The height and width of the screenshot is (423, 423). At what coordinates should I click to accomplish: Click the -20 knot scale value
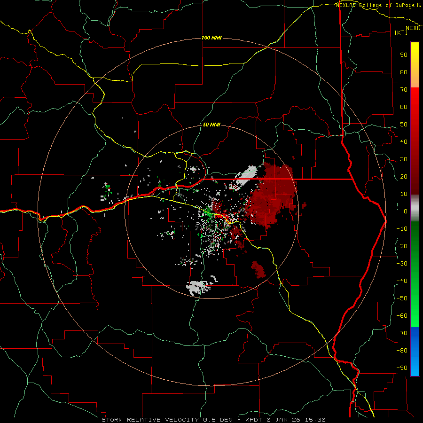[x=402, y=246]
